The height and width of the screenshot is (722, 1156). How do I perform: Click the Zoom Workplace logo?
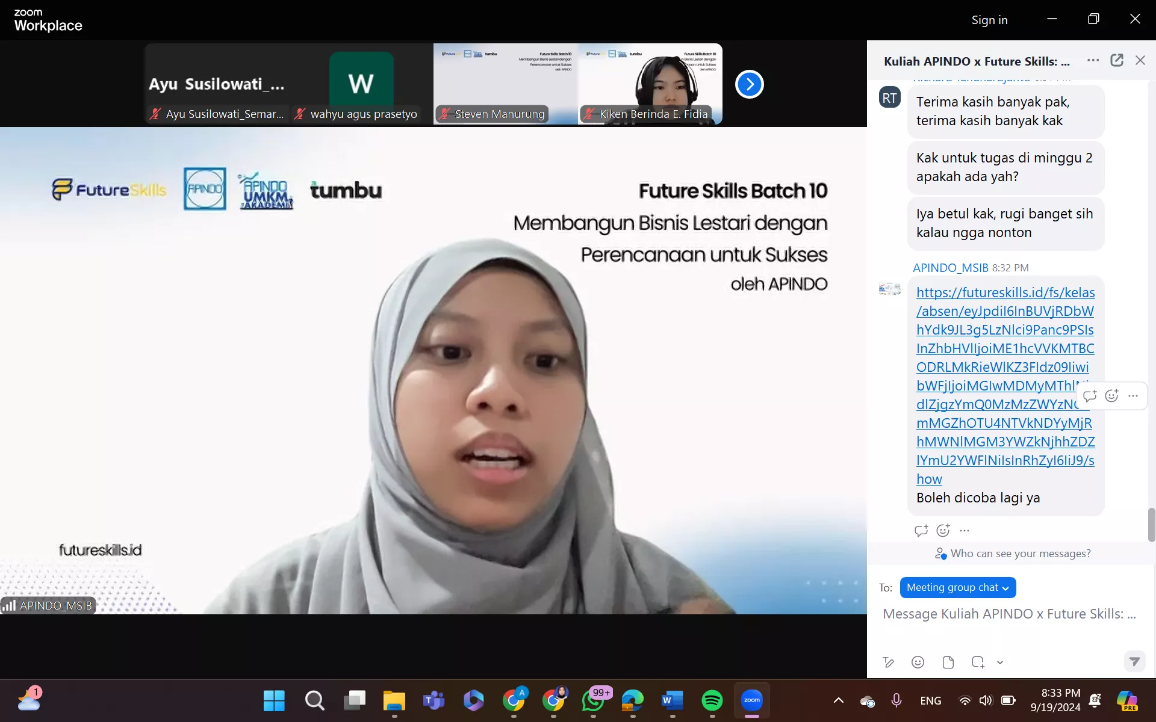click(48, 20)
